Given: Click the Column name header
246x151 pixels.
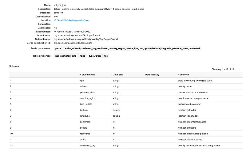Looking at the screenshot, I should coord(88,75).
